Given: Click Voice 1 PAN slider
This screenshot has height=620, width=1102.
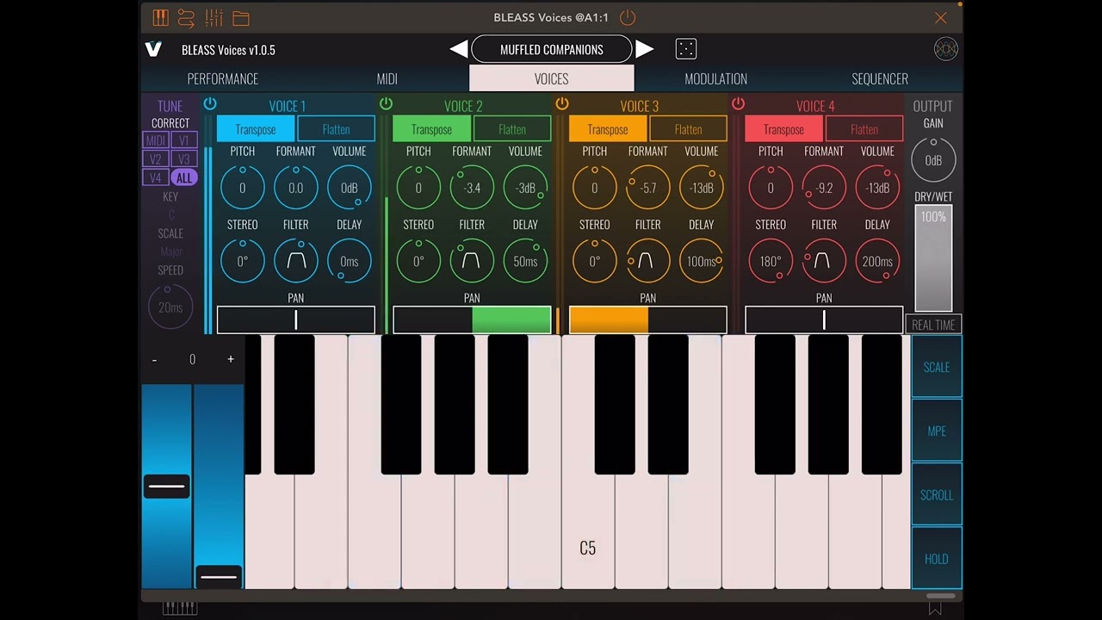Looking at the screenshot, I should coord(296,320).
